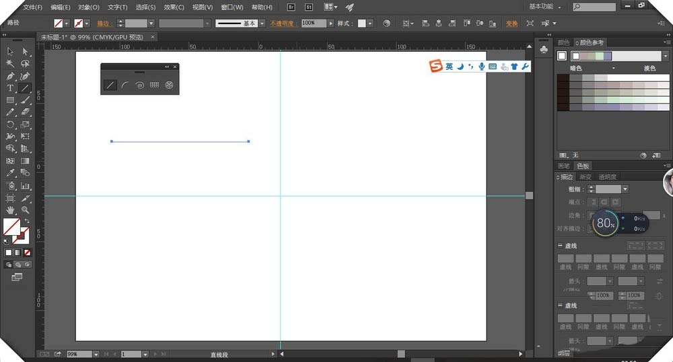Activate the Zoom magnifier tool
Image resolution: width=673 pixels, height=362 pixels.
pos(25,210)
